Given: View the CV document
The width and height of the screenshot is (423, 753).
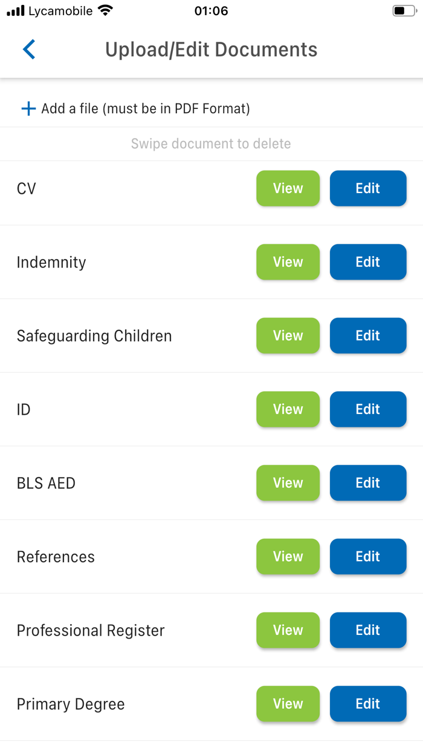Looking at the screenshot, I should tap(288, 188).
